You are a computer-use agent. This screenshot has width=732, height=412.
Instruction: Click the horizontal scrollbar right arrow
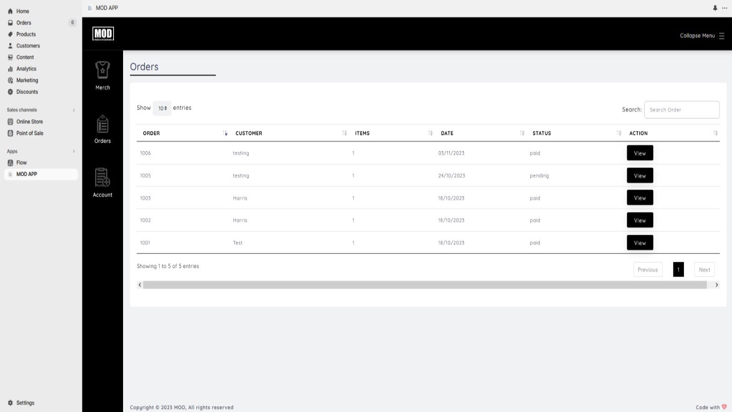(716, 285)
